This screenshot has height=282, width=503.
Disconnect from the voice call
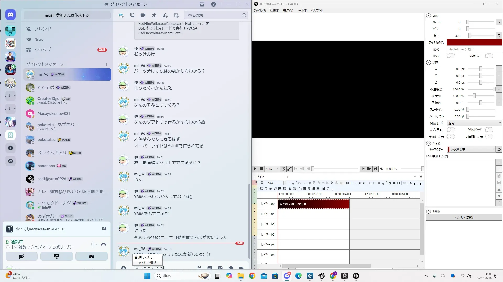pos(103,244)
